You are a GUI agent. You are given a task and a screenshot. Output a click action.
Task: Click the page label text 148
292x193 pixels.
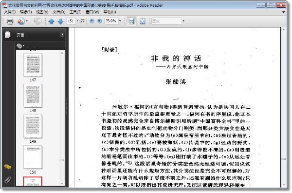33,111
